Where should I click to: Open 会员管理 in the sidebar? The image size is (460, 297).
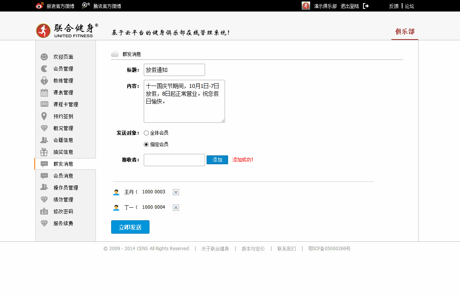pyautogui.click(x=63, y=69)
